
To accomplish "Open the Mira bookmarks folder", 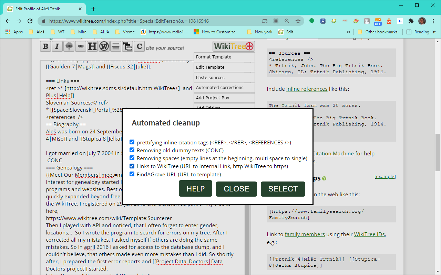I will pos(79,32).
